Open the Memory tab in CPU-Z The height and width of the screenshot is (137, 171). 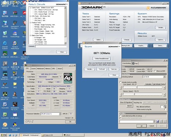[x=48, y=69]
